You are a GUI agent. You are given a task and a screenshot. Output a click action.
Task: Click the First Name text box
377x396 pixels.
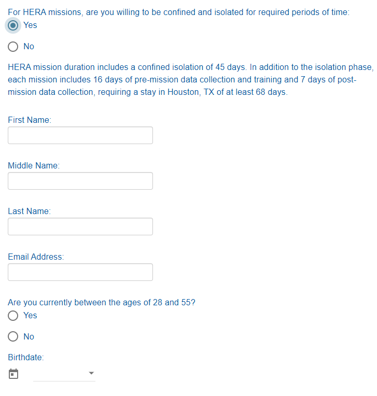(x=80, y=135)
